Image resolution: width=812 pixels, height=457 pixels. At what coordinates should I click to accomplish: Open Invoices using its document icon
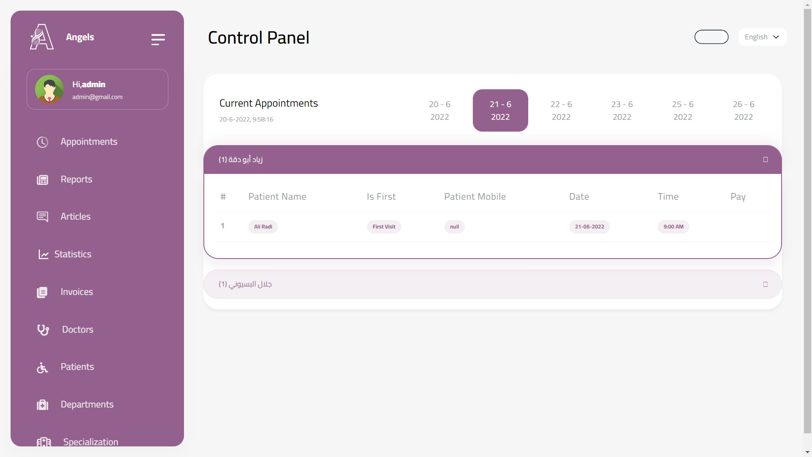point(43,292)
